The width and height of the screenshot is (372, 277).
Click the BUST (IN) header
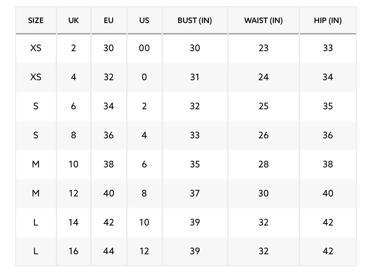pos(195,21)
